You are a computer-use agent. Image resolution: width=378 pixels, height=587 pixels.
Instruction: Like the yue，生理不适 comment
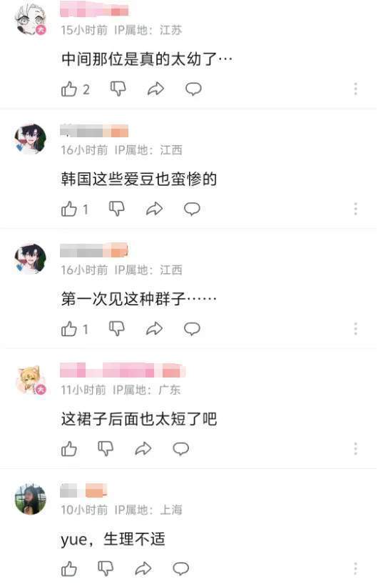69,568
